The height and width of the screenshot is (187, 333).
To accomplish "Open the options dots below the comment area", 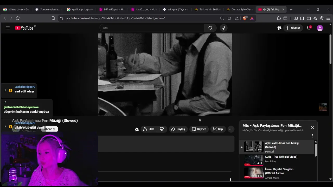I will (x=230, y=179).
